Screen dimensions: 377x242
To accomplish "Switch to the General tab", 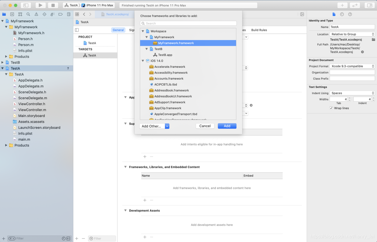I will click(118, 30).
